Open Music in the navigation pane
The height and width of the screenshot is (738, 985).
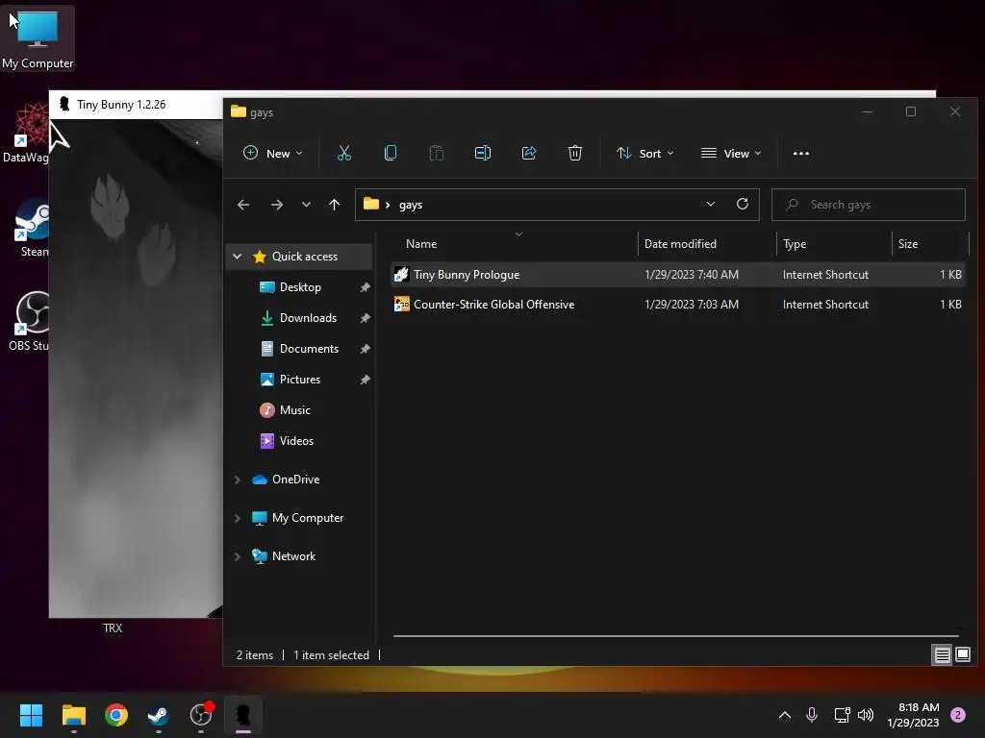point(294,409)
